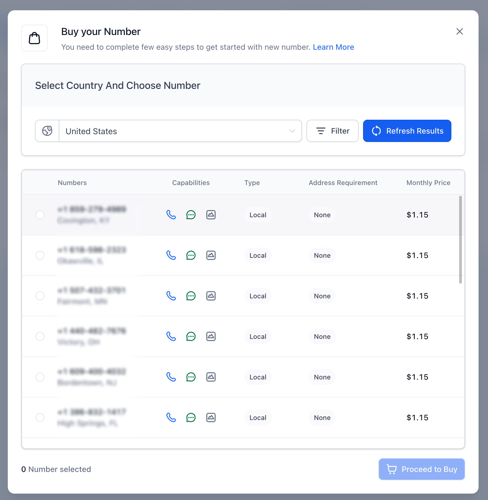Viewport: 488px width, 500px height.
Task: Select the sixth number's radio button
Action: [40, 417]
